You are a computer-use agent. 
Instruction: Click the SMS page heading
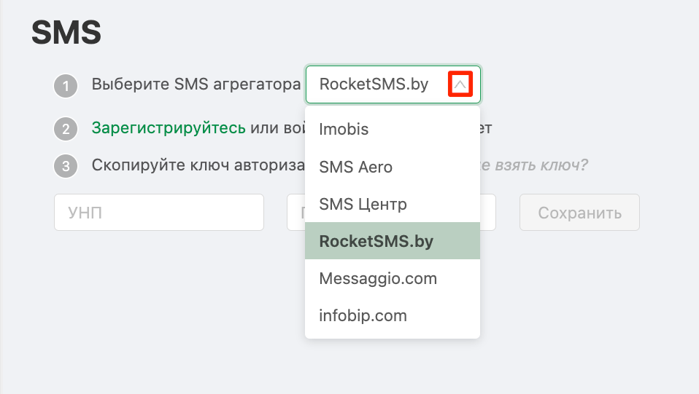point(66,33)
